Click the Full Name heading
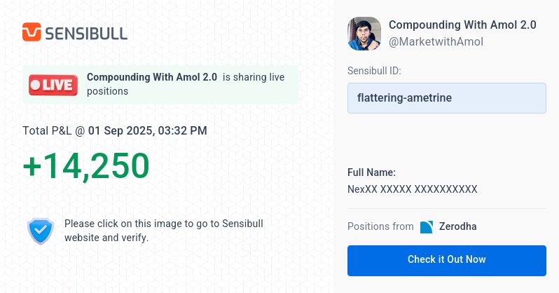Image resolution: width=559 pixels, height=293 pixels. 371,172
